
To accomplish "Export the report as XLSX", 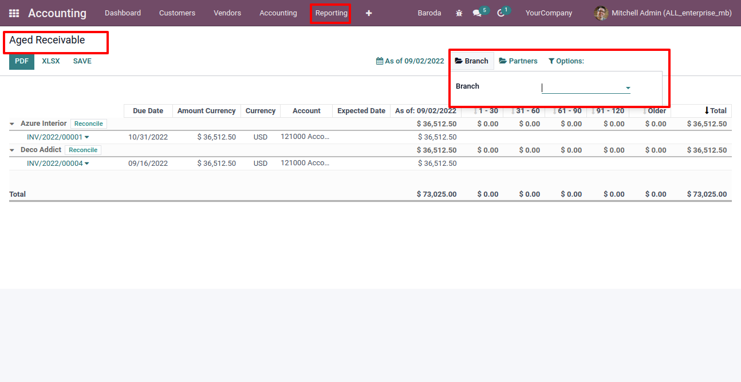I will (x=51, y=61).
